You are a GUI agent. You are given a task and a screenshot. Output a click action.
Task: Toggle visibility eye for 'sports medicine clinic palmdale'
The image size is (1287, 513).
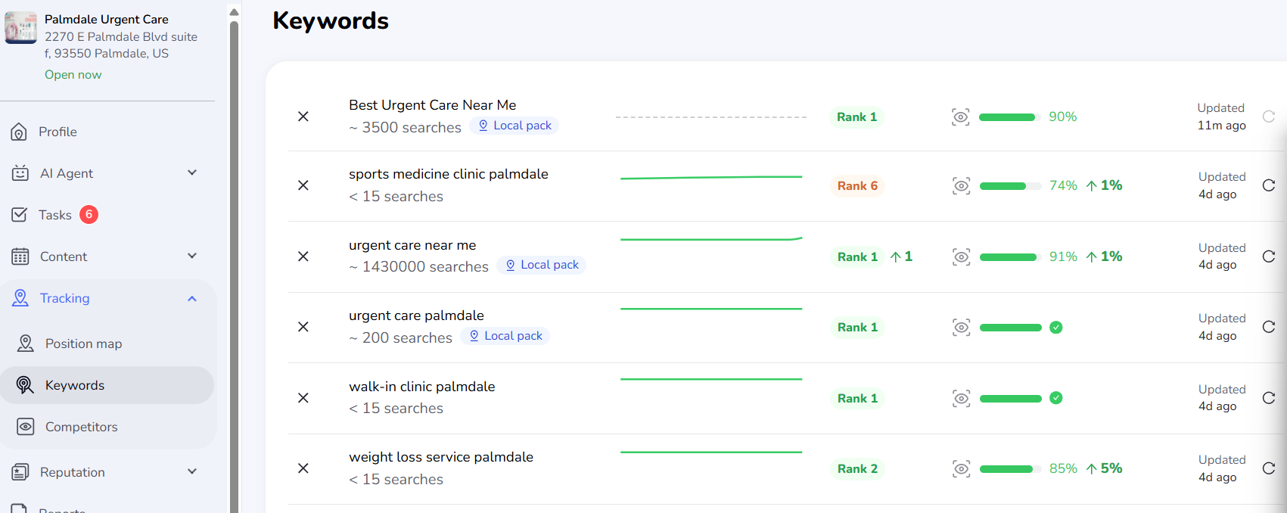961,185
